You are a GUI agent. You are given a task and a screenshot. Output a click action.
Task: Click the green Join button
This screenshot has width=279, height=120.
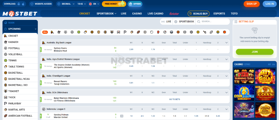(254, 52)
